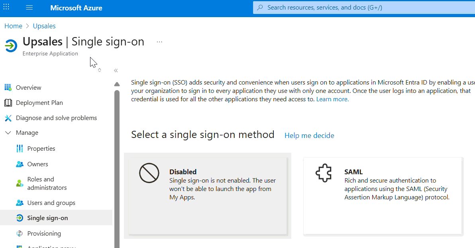Image resolution: width=475 pixels, height=248 pixels.
Task: Click the Microsoft Azure home title
Action: click(x=76, y=8)
